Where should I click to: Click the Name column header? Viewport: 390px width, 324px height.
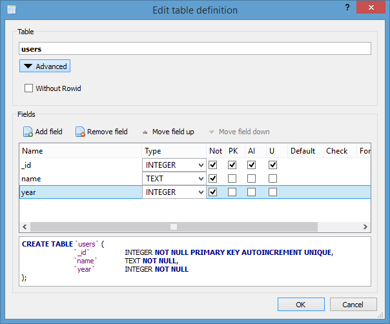pyautogui.click(x=81, y=151)
